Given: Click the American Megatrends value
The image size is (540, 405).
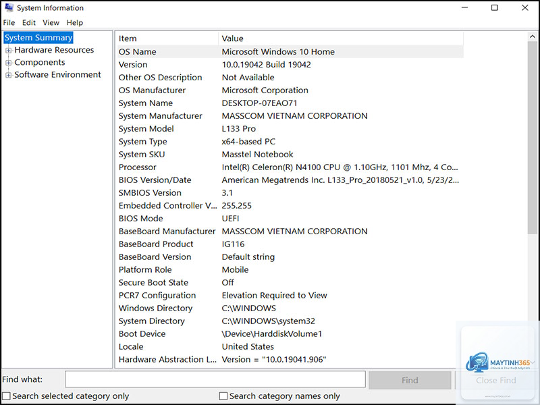Looking at the screenshot, I should click(340, 180).
